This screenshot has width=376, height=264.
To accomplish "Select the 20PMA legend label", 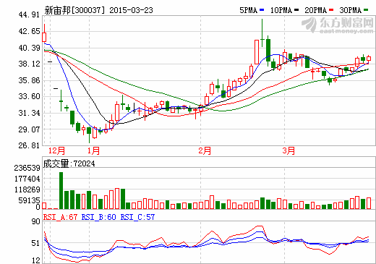I will click(x=316, y=10).
